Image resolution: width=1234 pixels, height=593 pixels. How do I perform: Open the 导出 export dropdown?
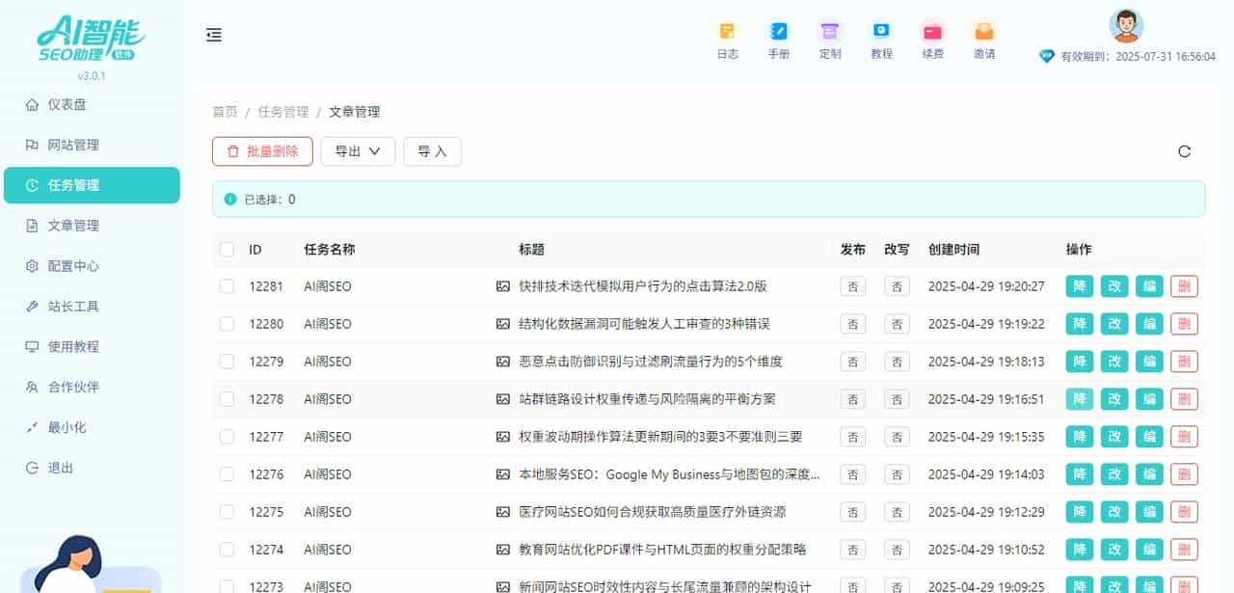click(358, 151)
